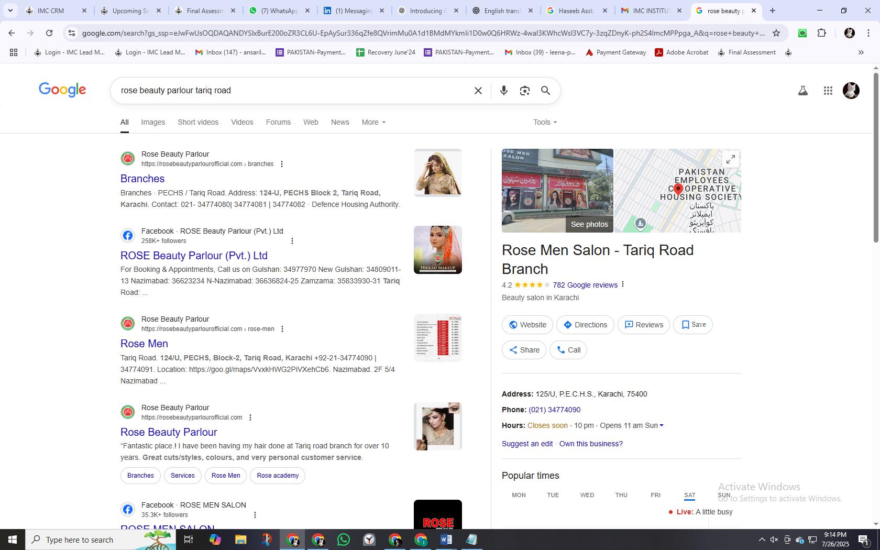Click See photos on salon image

click(x=589, y=224)
